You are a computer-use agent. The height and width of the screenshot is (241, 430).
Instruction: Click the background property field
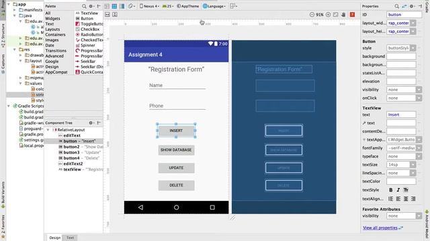pos(401,56)
